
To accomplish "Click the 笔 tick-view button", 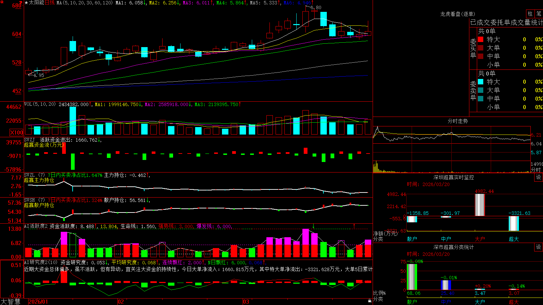I will click(x=539, y=14).
